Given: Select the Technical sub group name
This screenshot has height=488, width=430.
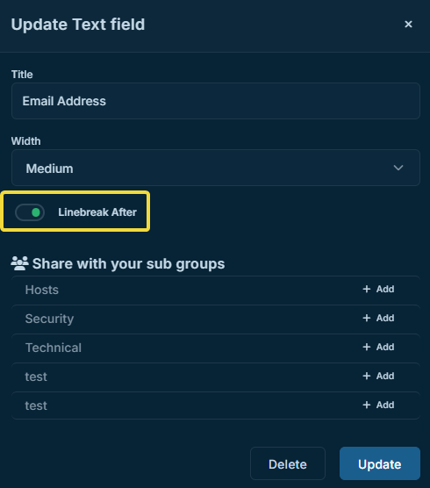Looking at the screenshot, I should coord(54,348).
